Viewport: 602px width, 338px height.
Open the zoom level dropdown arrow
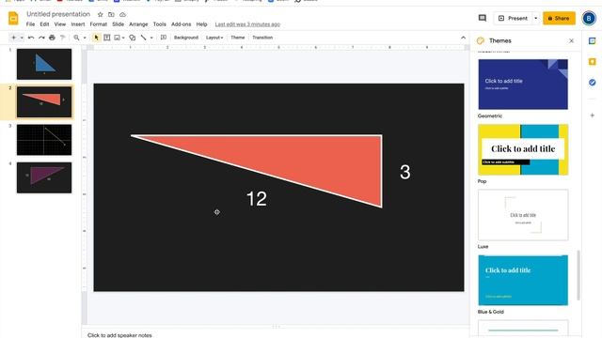[x=85, y=38]
